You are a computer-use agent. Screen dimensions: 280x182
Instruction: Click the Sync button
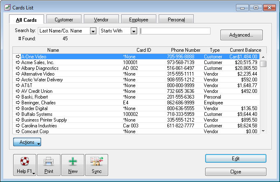click(97, 165)
